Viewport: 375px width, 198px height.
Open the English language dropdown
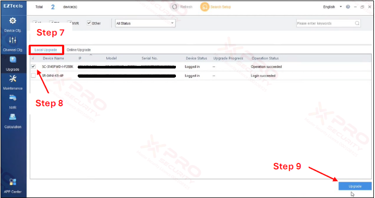click(x=332, y=7)
